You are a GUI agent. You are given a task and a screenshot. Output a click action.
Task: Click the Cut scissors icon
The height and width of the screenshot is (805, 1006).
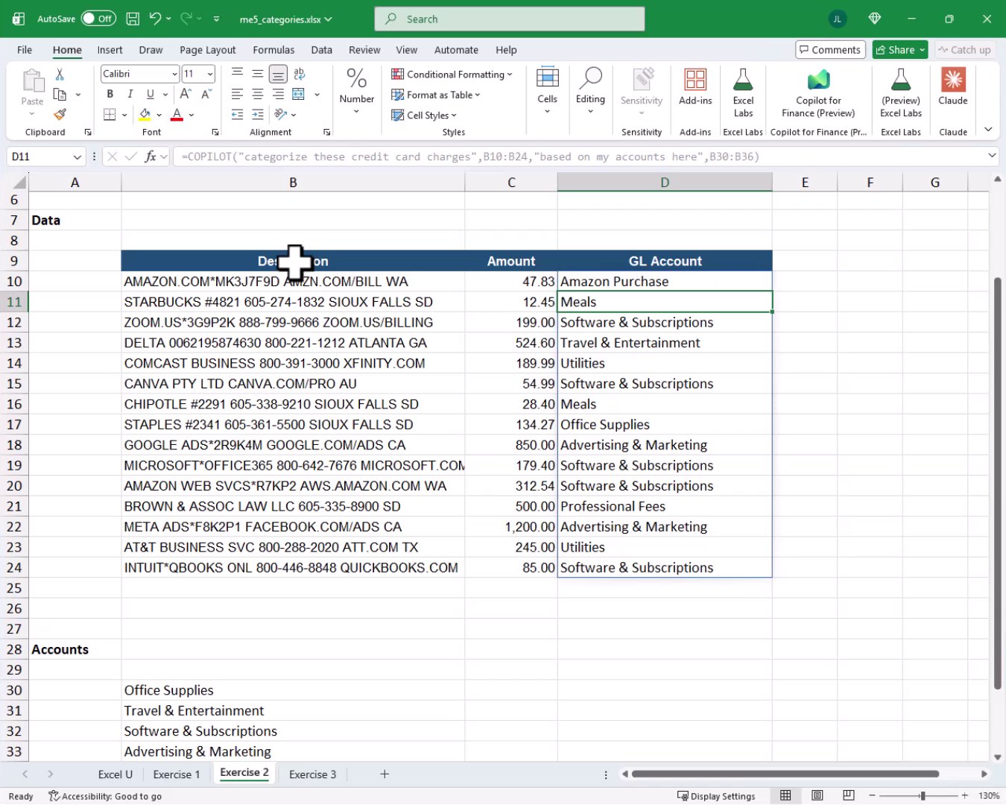tap(60, 74)
